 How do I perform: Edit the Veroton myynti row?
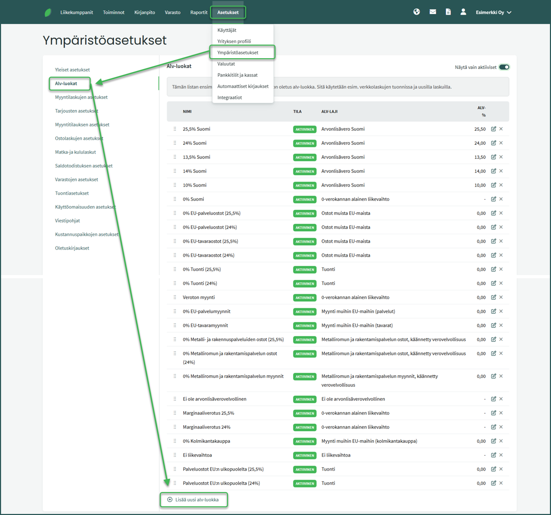(x=493, y=297)
